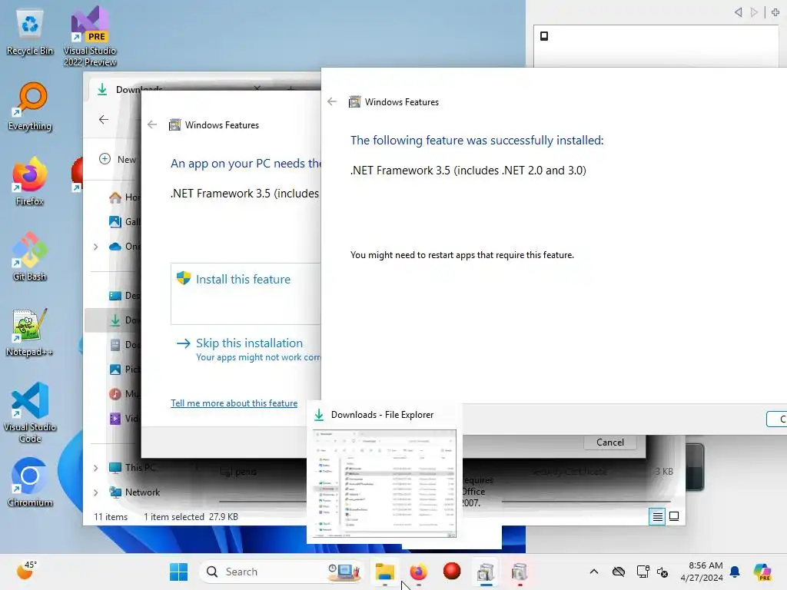Click the Downloads - File Explorer preview thumbnail
This screenshot has width=787, height=590.
(384, 484)
